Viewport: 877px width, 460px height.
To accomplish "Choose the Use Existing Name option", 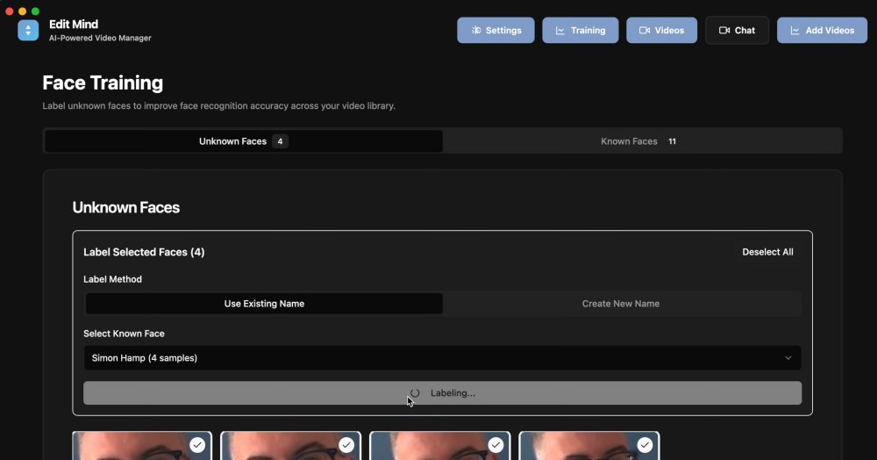I will [x=264, y=304].
